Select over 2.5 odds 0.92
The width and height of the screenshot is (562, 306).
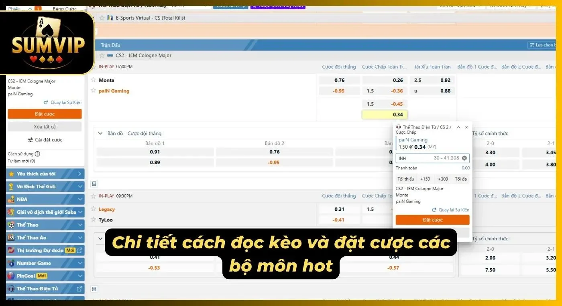432,80
